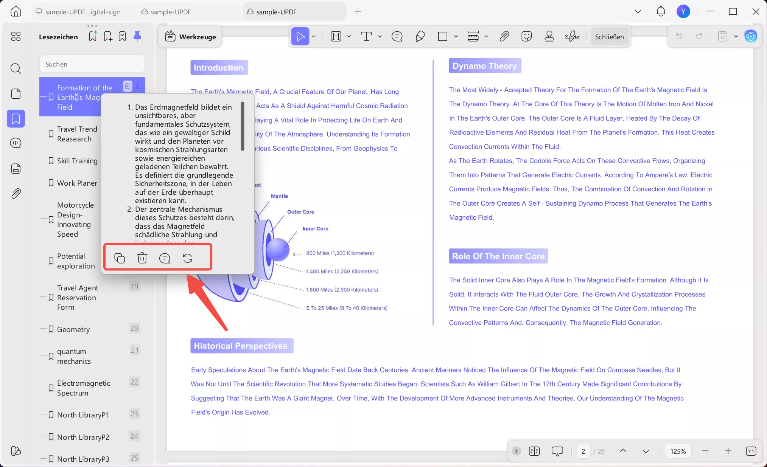Toggle the bookmarks panel in left sidebar
The image size is (767, 467).
pos(16,119)
